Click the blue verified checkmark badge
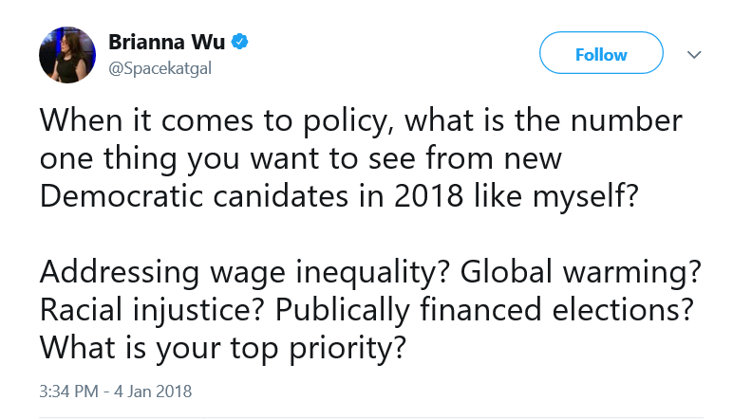Screen dimensions: 733x419 (x=240, y=42)
